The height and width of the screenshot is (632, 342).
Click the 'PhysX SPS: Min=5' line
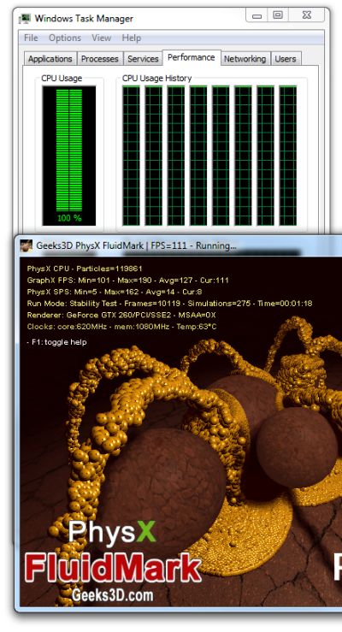pos(115,292)
